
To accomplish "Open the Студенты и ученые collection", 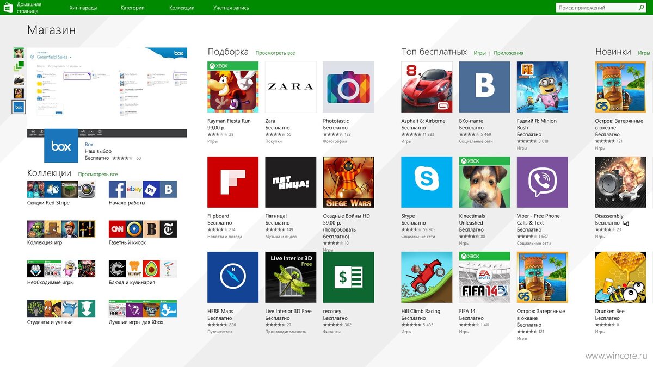I will click(61, 312).
